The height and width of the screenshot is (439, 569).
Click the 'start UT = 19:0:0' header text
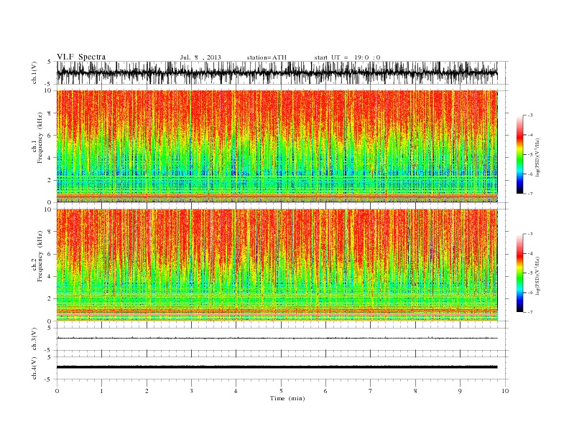tap(347, 57)
